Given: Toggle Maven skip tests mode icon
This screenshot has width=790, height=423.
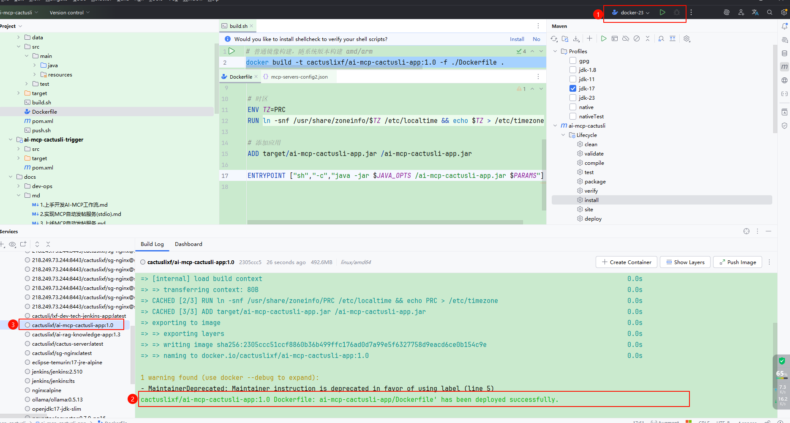Looking at the screenshot, I should coord(637,38).
